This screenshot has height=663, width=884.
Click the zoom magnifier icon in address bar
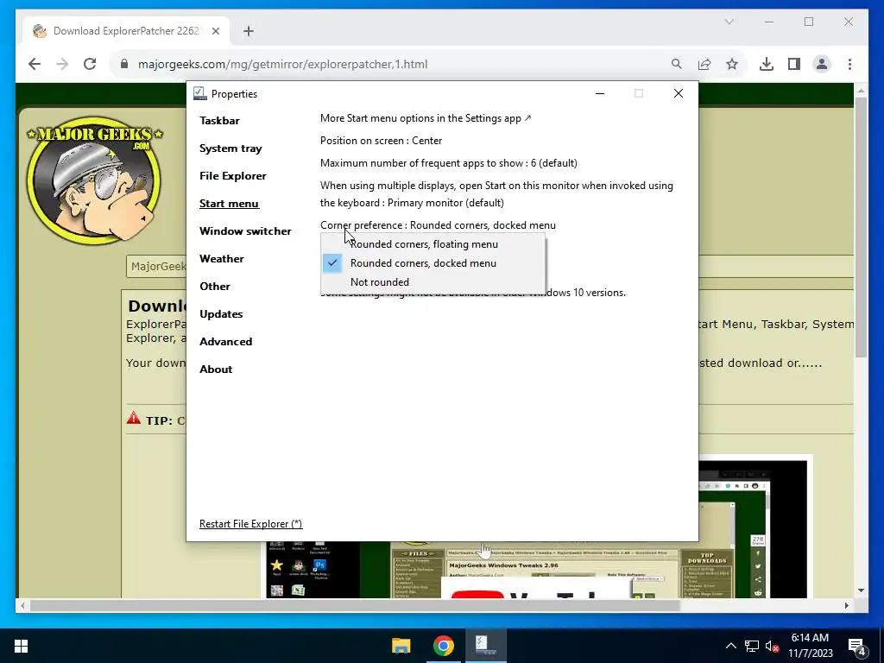(x=677, y=64)
